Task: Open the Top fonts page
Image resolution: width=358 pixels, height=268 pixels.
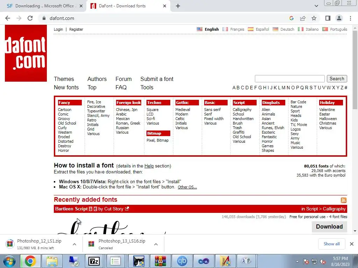Action: tap(92, 87)
